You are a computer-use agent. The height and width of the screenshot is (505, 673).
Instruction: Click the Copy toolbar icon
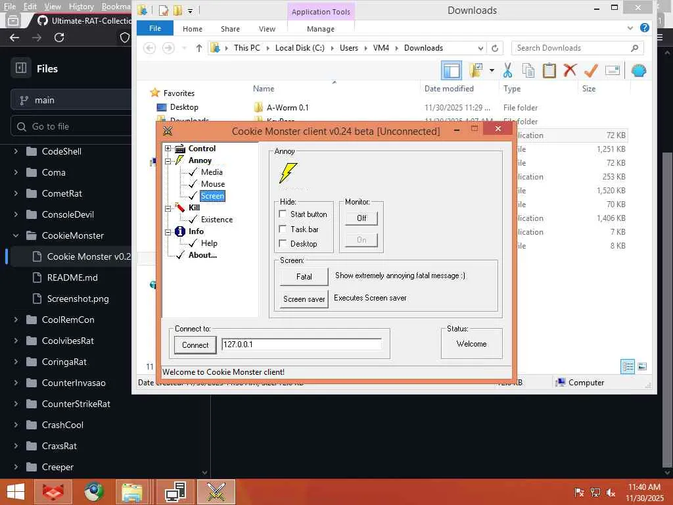[x=528, y=70]
